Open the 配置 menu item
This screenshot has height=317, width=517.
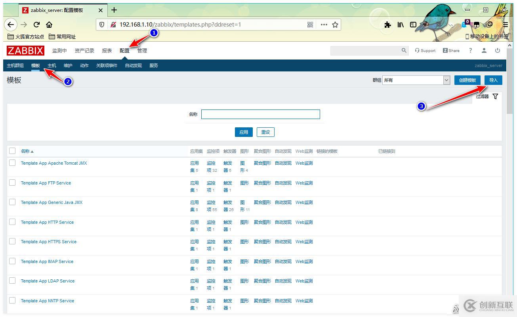point(124,50)
